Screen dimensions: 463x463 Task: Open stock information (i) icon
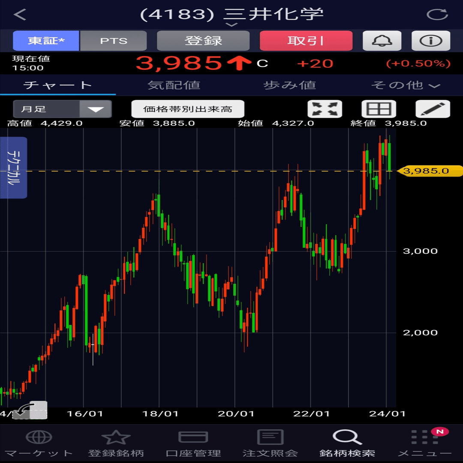point(431,41)
